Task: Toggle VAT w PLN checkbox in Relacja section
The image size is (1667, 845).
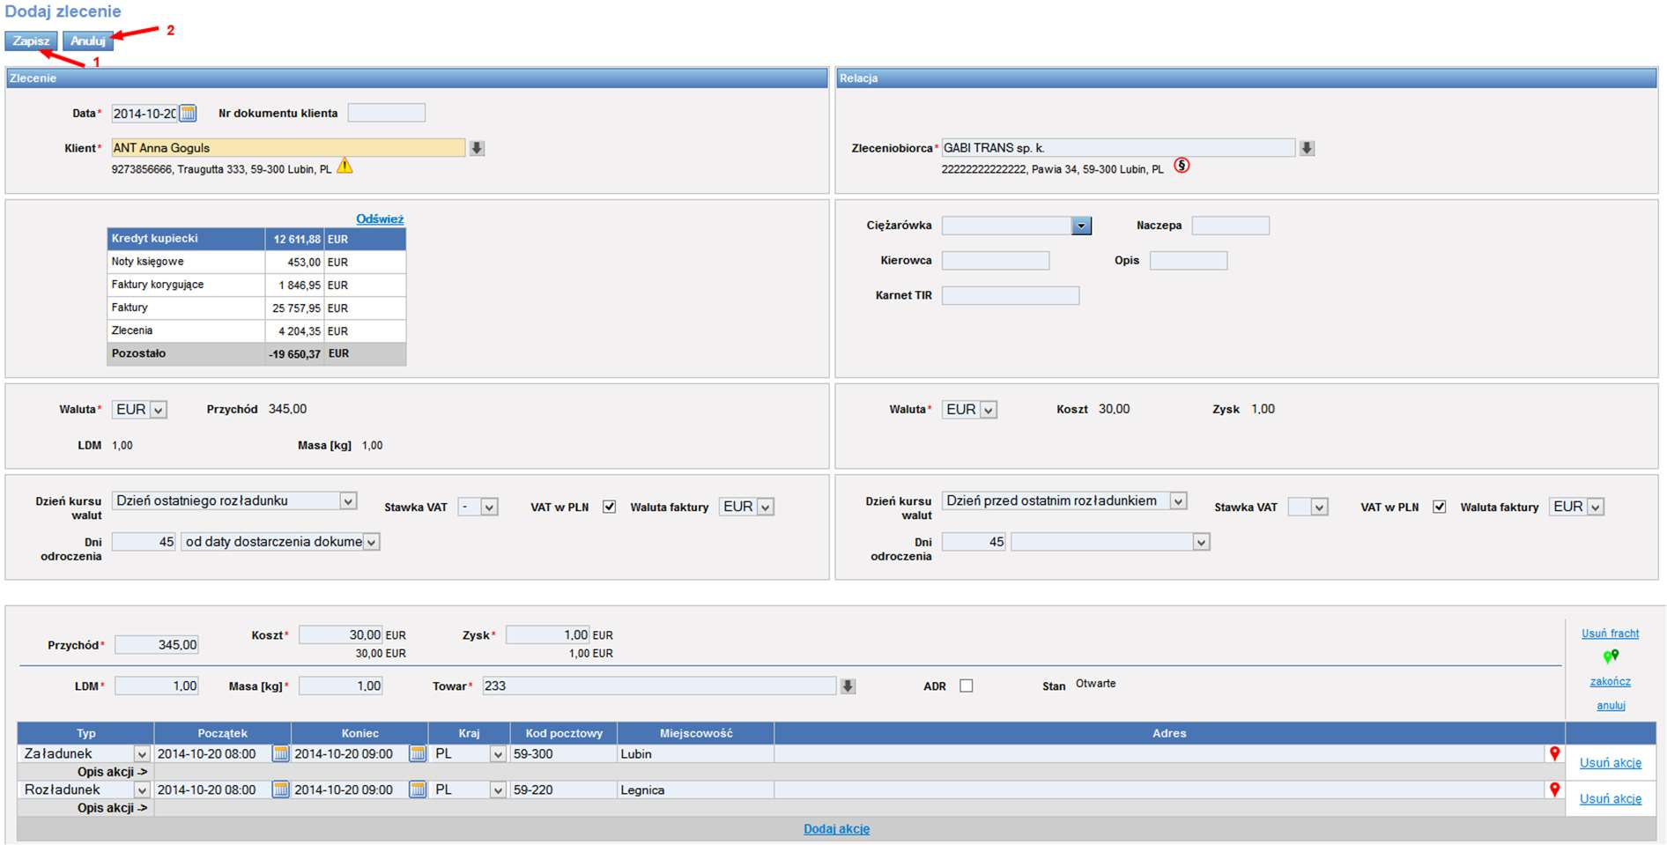Action: pos(1439,507)
